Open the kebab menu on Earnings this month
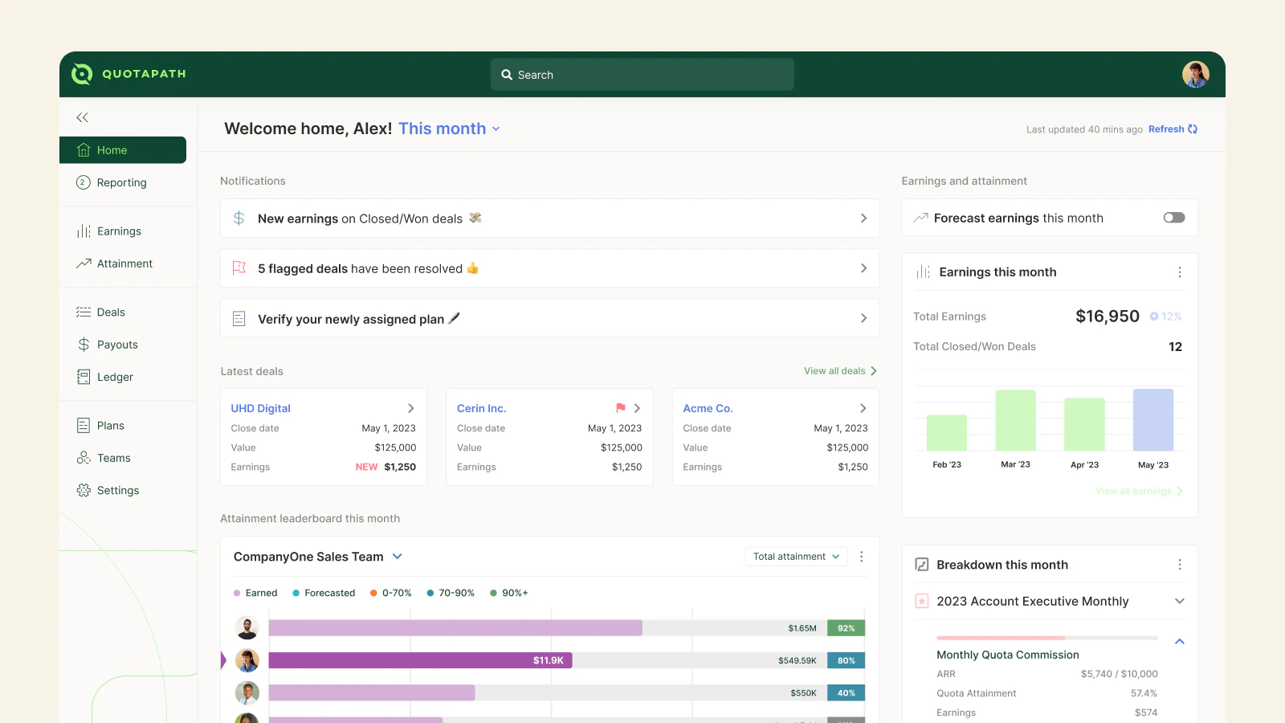The image size is (1285, 723). tap(1180, 272)
